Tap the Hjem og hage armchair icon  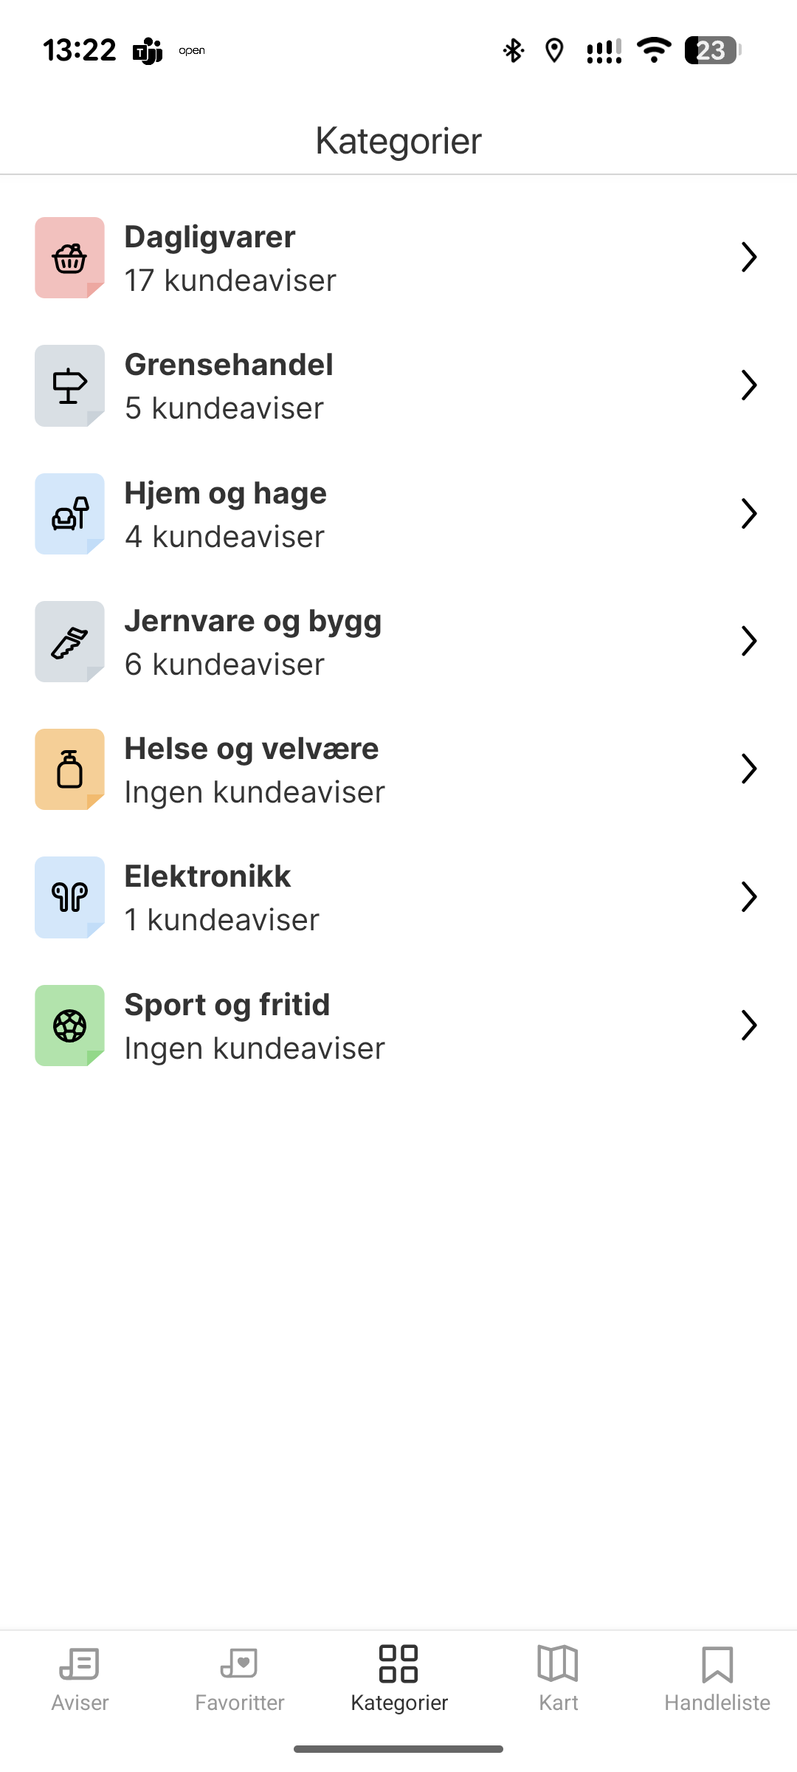pyautogui.click(x=69, y=514)
